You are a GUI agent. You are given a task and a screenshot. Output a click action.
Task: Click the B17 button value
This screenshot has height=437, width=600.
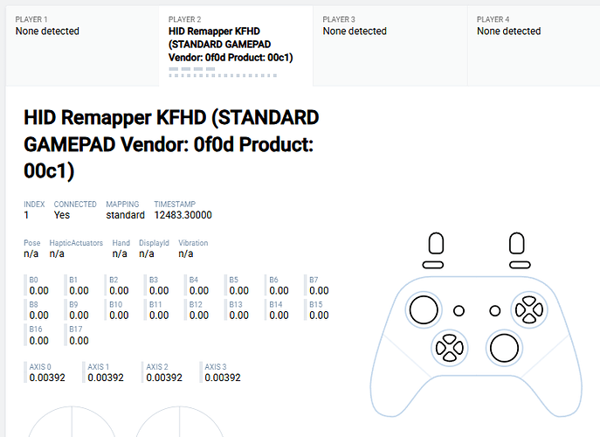tap(79, 341)
